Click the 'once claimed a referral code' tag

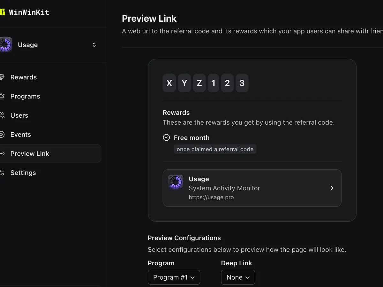pyautogui.click(x=215, y=149)
